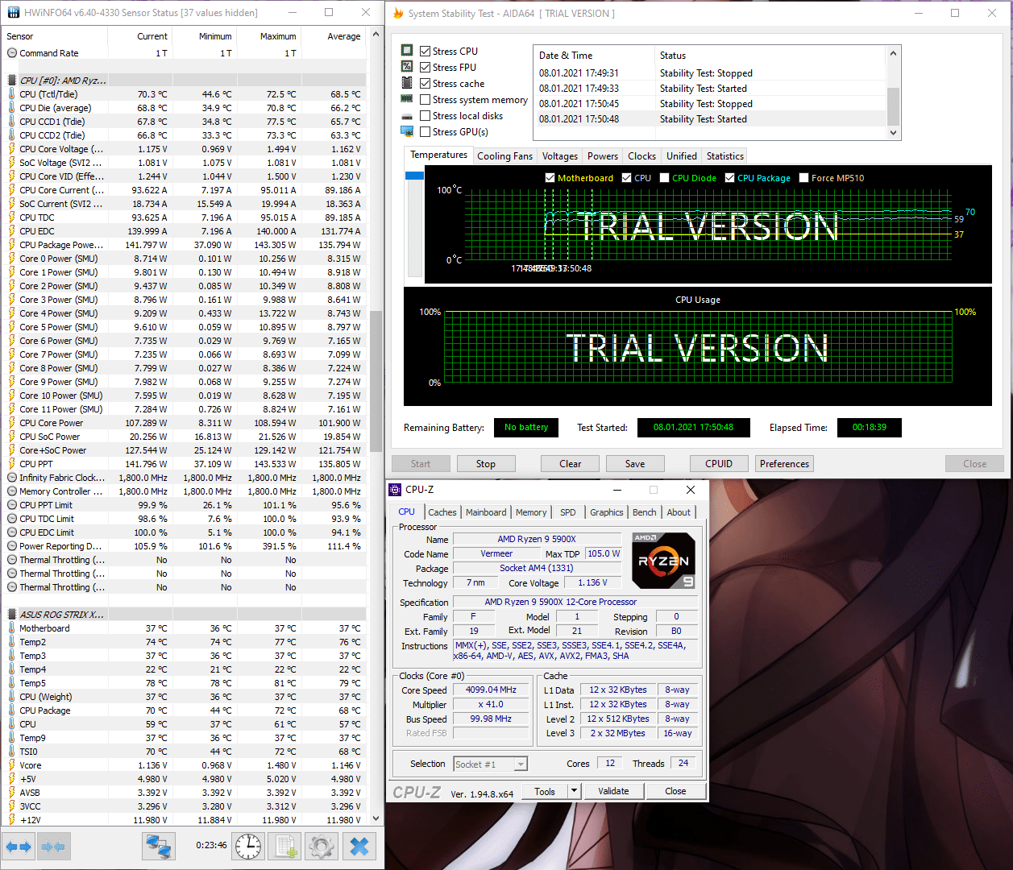Click the cache chip icon beside Stress cache
The height and width of the screenshot is (870, 1013).
[407, 82]
